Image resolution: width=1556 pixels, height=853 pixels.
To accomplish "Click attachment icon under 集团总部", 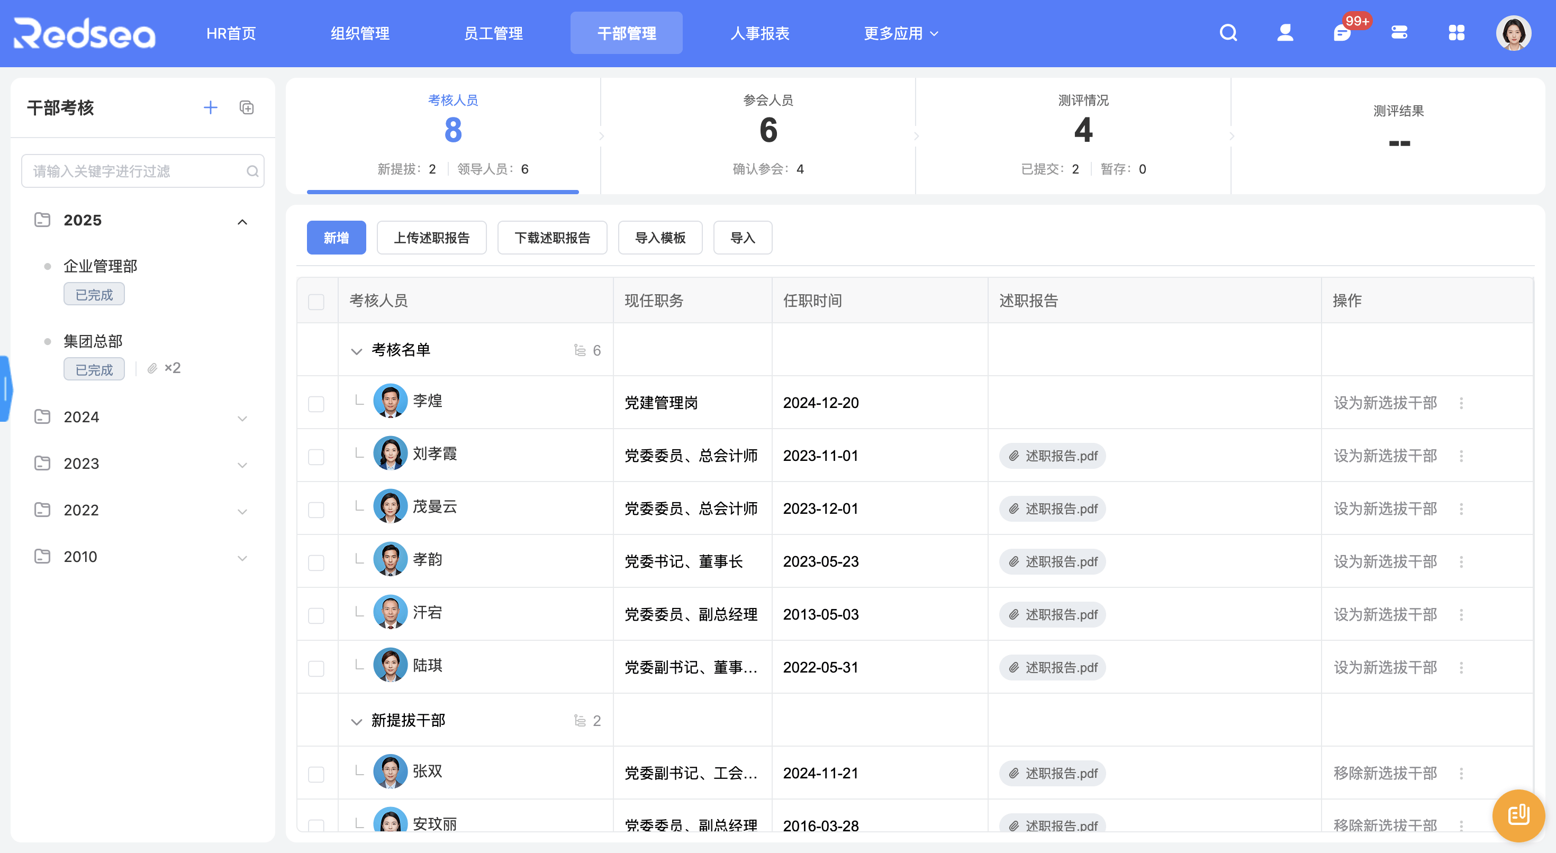I will (152, 368).
